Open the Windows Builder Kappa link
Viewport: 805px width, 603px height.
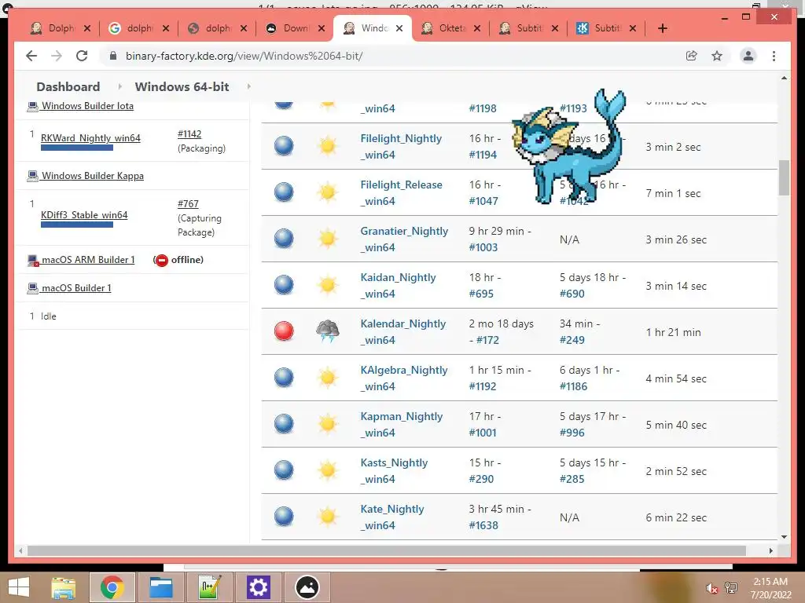pyautogui.click(x=93, y=176)
